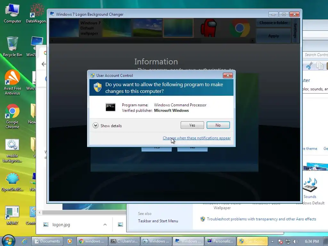This screenshot has height=246, width=328.
Task: Click the volume speaker tray icon
Action: pos(296,242)
